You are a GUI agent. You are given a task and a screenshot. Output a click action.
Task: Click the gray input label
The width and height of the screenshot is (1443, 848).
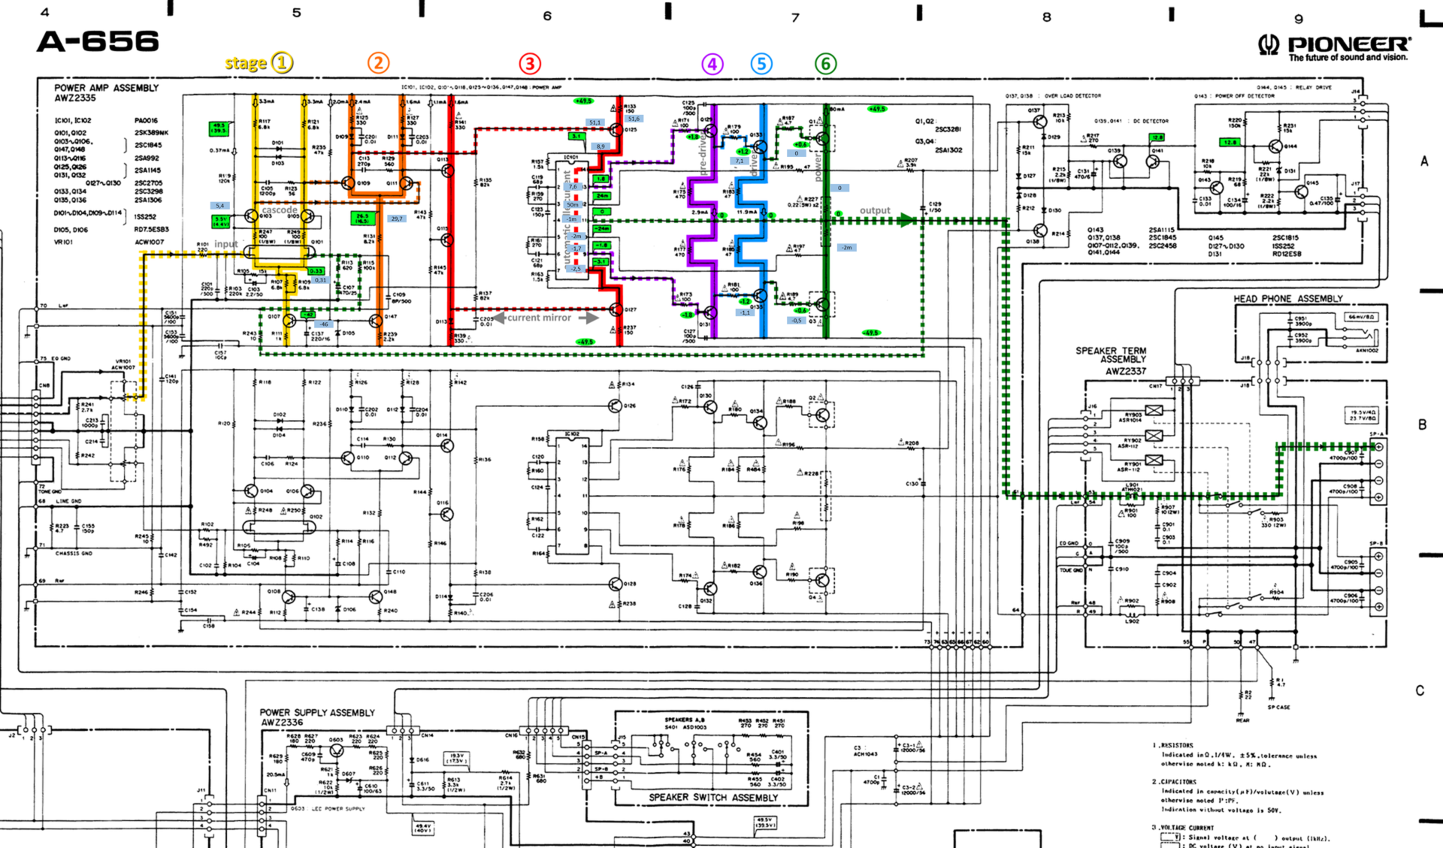click(x=225, y=244)
